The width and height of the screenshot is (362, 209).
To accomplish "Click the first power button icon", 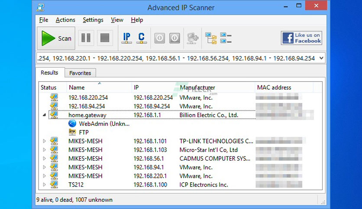I will click(x=159, y=38).
